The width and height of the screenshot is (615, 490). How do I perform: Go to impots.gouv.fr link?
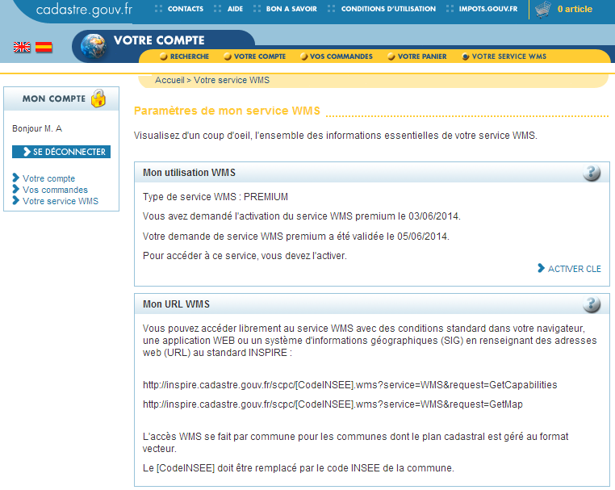click(x=488, y=9)
